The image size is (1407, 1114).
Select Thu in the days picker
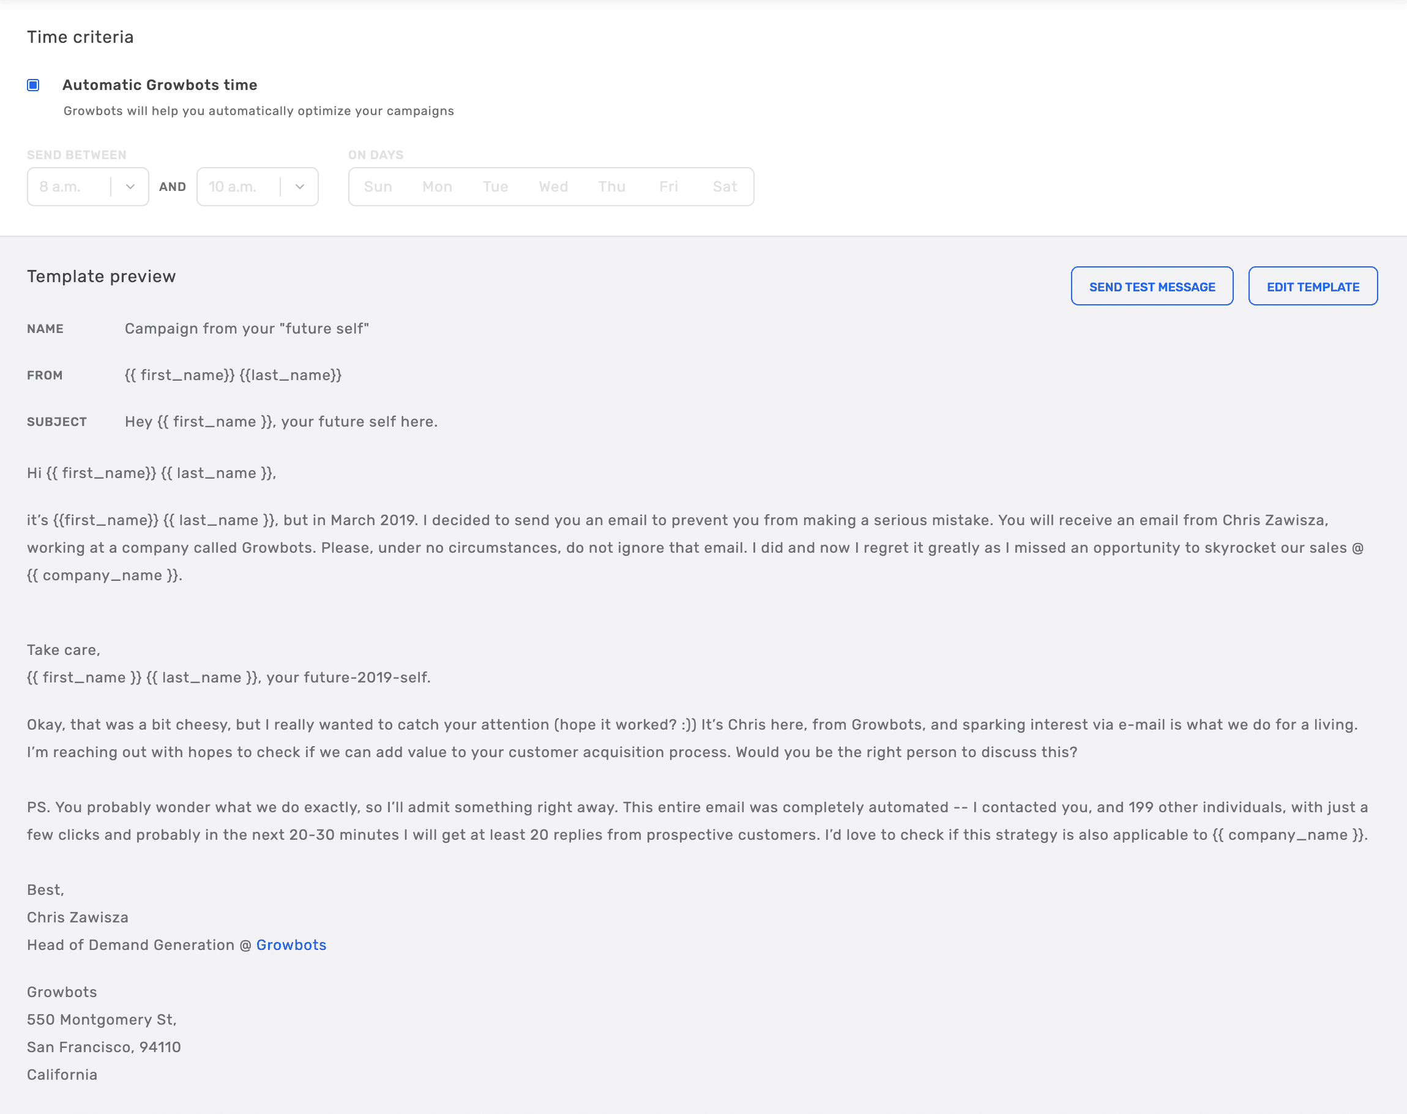pos(612,187)
